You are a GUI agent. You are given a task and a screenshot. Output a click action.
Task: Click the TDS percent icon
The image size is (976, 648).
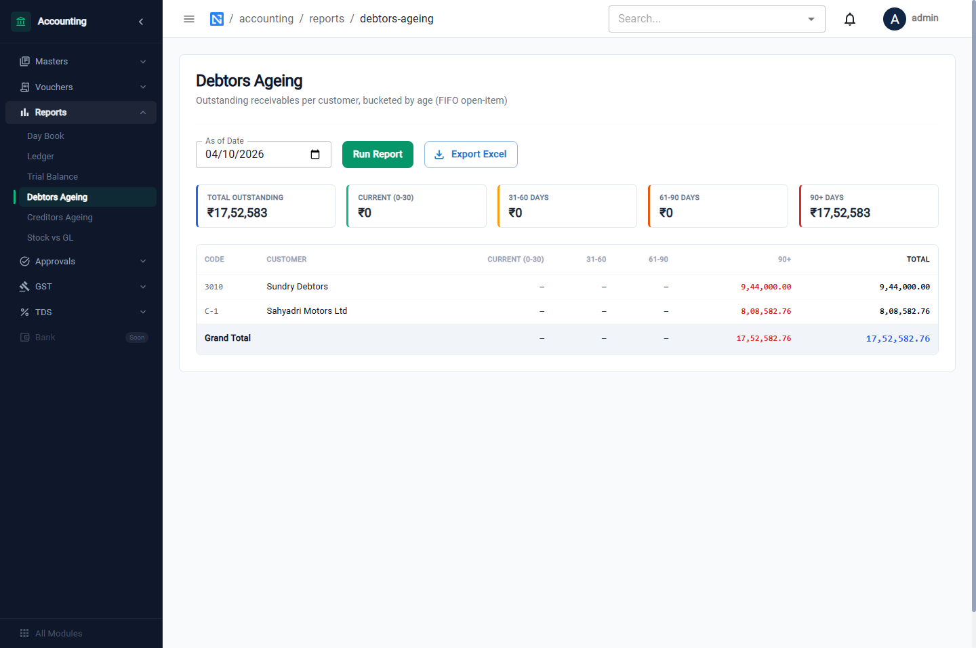coord(24,312)
